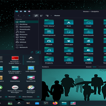
Task: Open system monitor icon in taskbar
Action: click(x=10, y=103)
